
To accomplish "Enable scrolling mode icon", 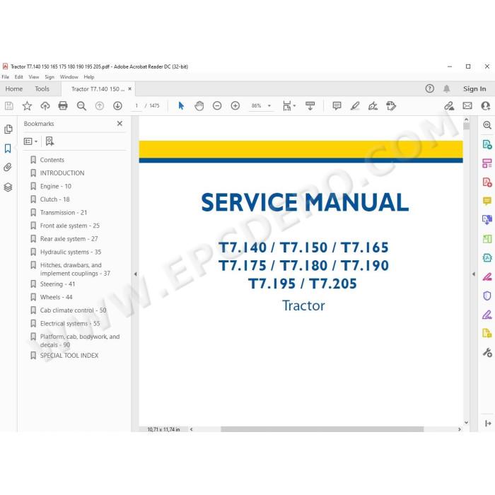I will (x=310, y=106).
